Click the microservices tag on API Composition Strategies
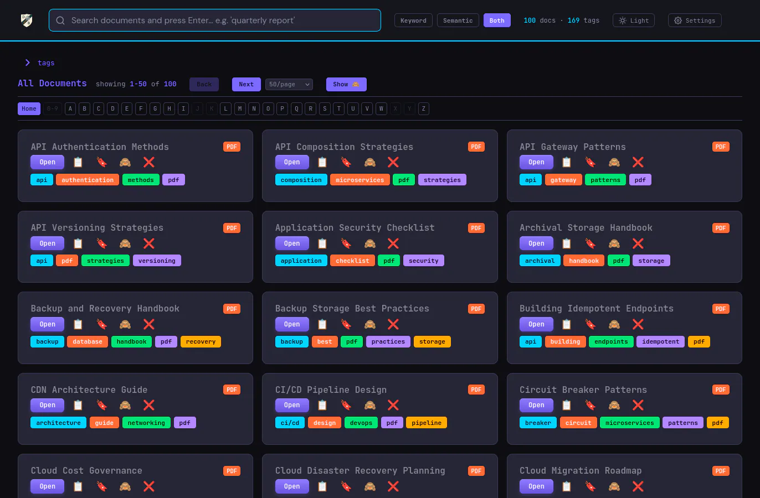This screenshot has height=498, width=760. (360, 180)
